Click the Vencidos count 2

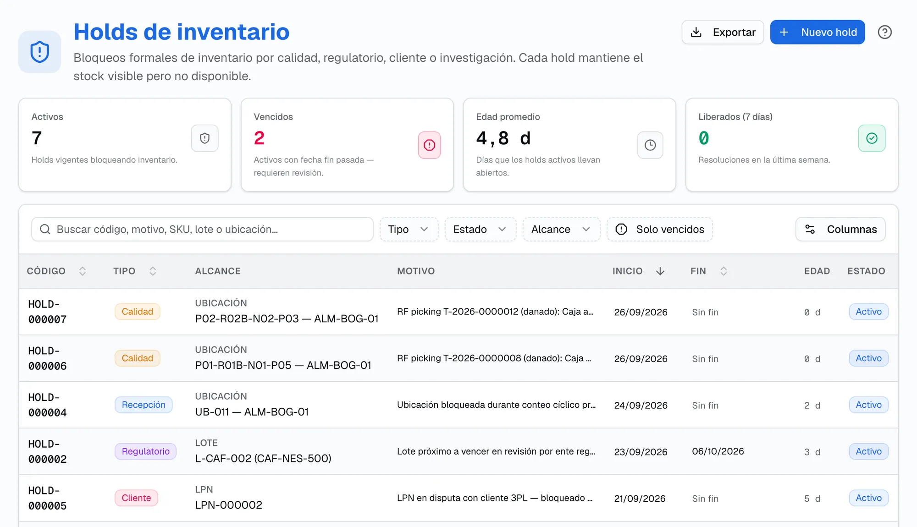tap(259, 138)
